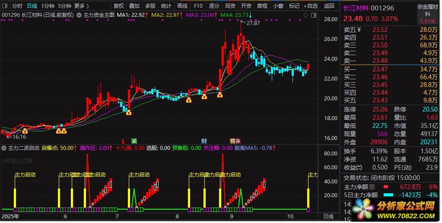Switch to the 分时 chart tab
The width and height of the screenshot is (442, 223).
click(17, 6)
